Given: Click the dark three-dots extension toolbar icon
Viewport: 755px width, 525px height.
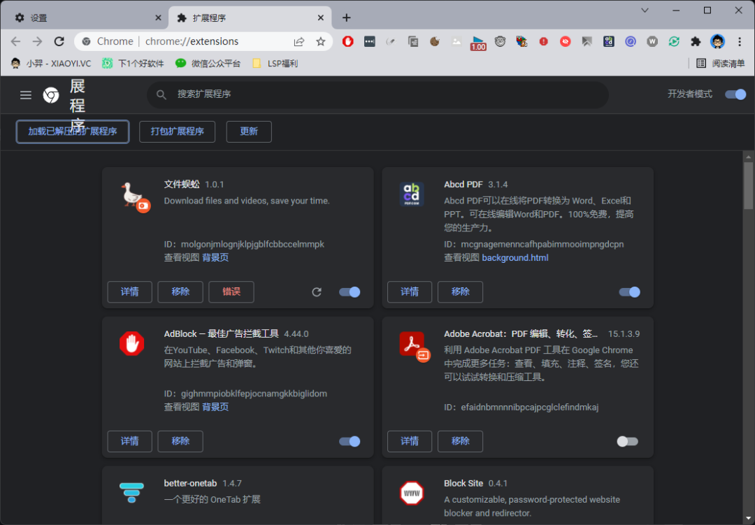Looking at the screenshot, I should tap(370, 41).
